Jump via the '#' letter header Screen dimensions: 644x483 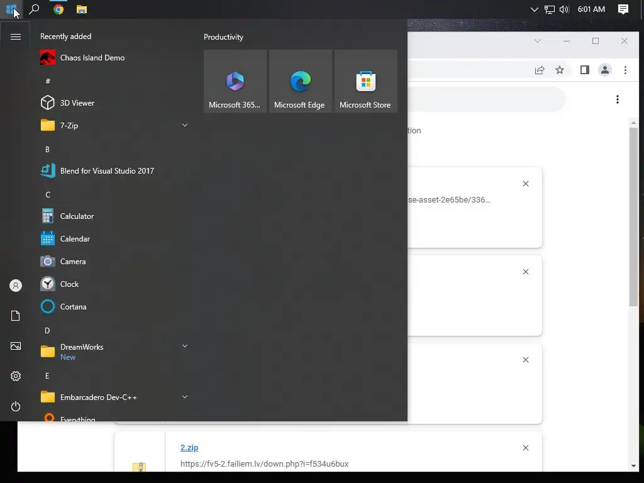point(48,81)
